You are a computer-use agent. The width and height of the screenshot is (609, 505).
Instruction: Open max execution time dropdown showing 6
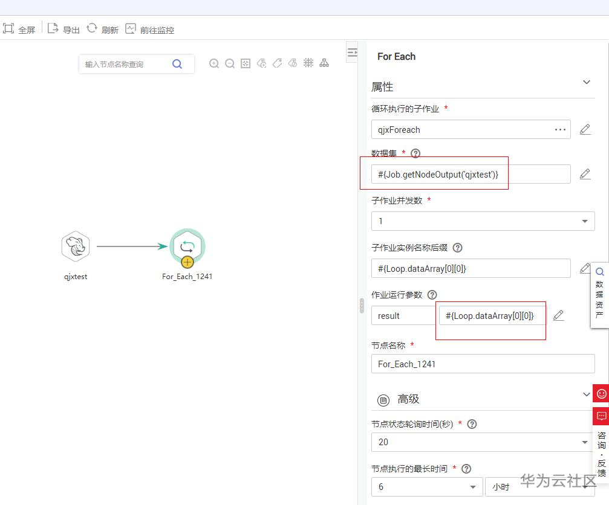point(427,487)
